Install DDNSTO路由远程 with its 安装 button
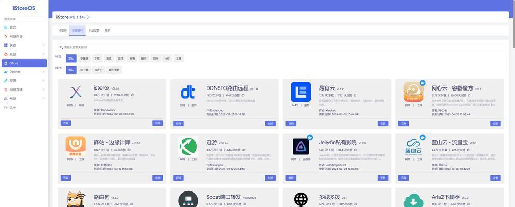Image resolution: width=515 pixels, height=207 pixels. tap(270, 123)
